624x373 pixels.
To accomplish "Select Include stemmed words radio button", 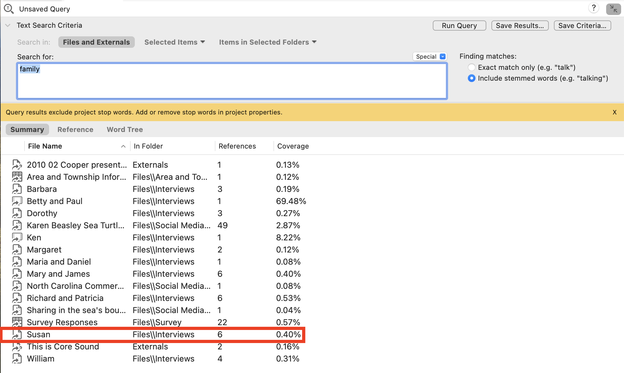I will [472, 78].
